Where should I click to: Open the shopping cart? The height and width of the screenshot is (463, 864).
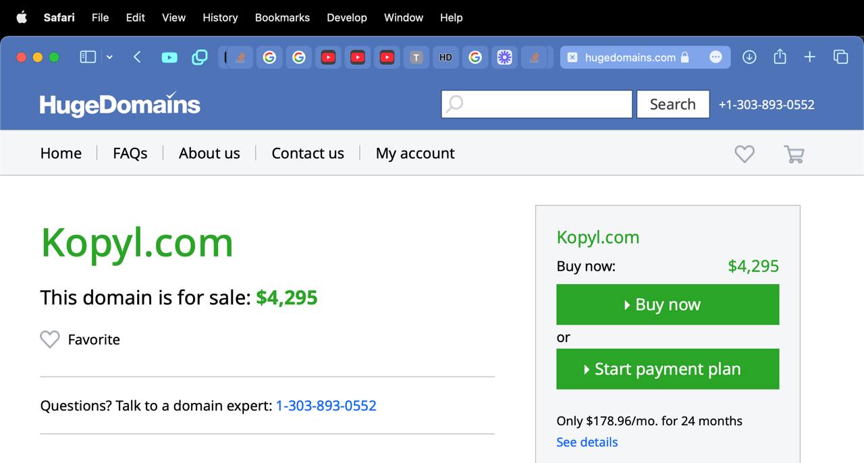tap(794, 154)
